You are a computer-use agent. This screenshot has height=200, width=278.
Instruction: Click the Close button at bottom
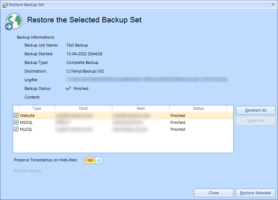click(214, 193)
